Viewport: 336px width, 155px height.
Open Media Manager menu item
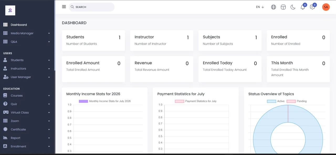[x=27, y=33]
